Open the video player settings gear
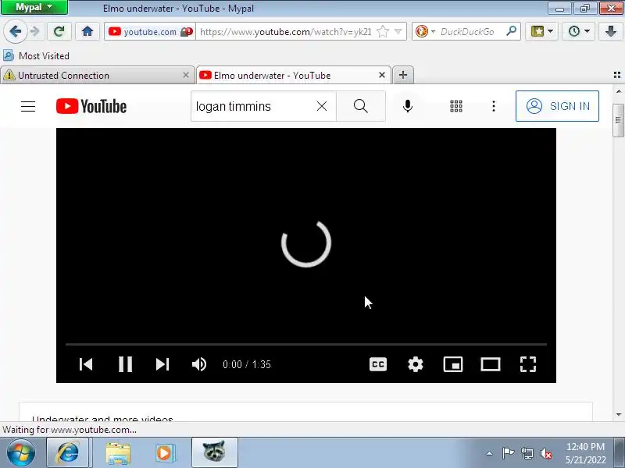 point(416,364)
